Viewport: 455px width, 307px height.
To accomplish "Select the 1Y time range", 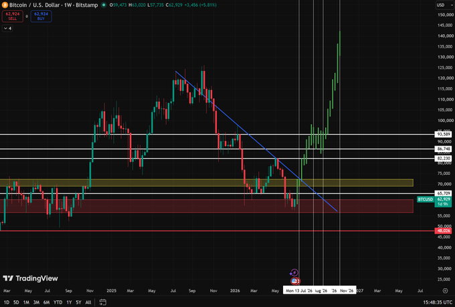I will [69, 302].
